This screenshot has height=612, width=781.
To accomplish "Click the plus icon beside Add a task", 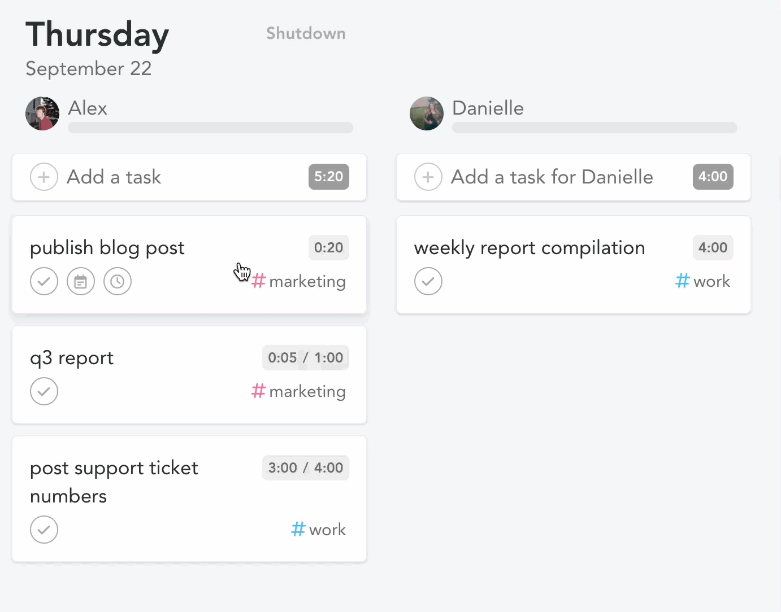I will 44,177.
